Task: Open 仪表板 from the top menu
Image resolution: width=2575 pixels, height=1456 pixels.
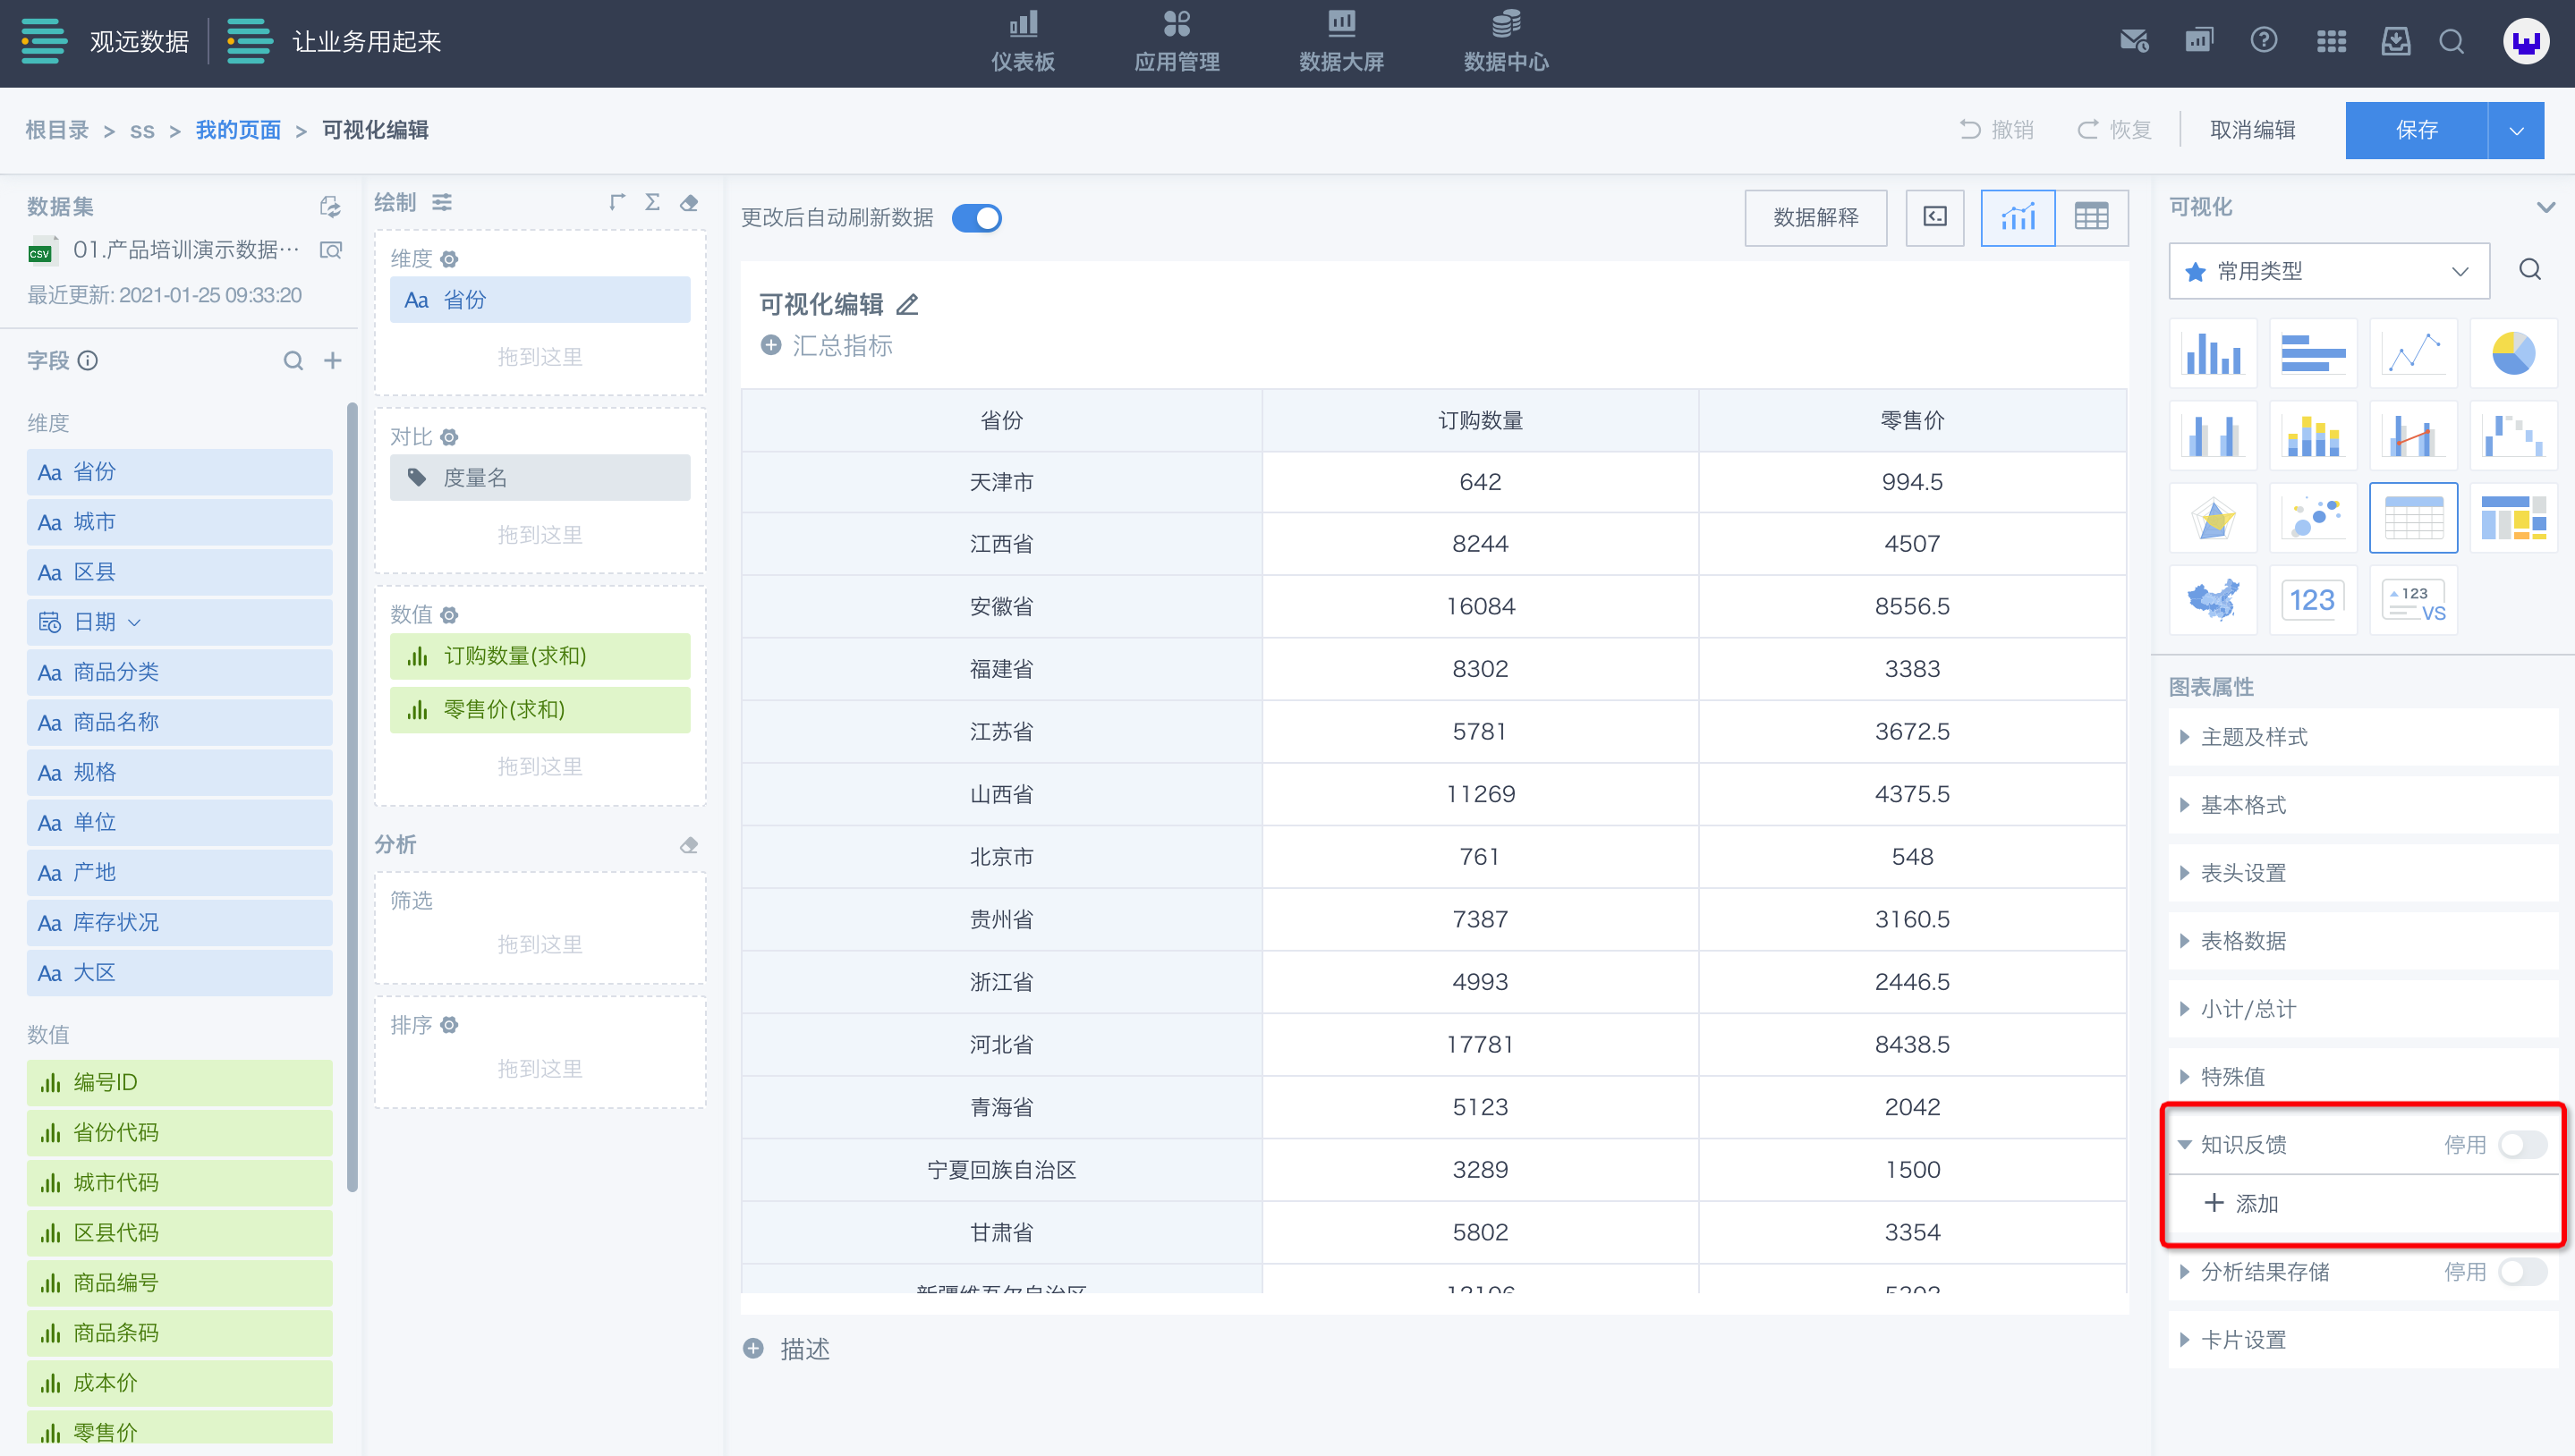Action: pyautogui.click(x=1023, y=42)
